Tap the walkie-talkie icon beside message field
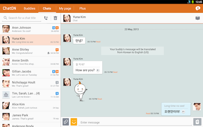Viewport: 203px width, 127px height. pyautogui.click(x=197, y=122)
